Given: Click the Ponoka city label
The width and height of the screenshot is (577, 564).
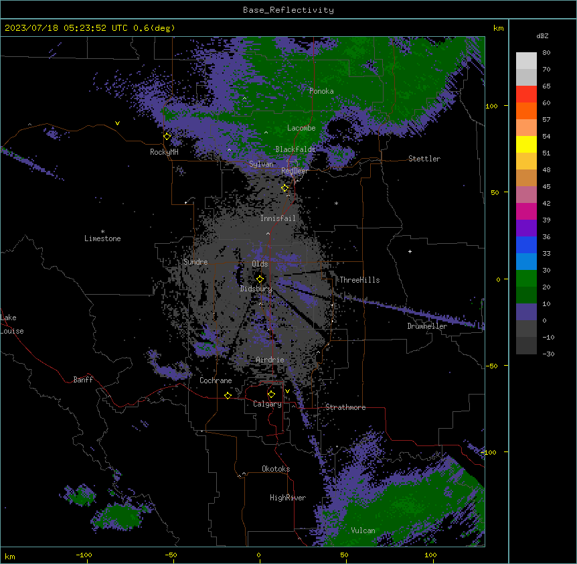Looking at the screenshot, I should (x=321, y=91).
